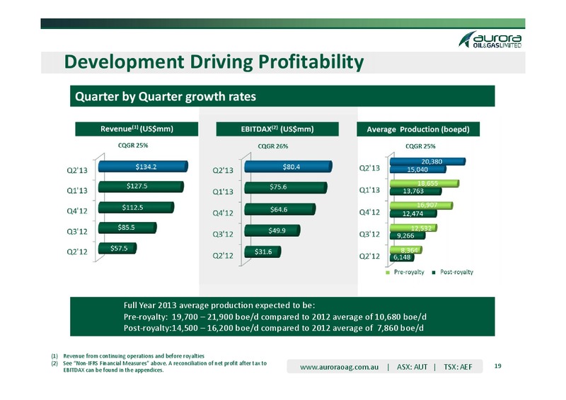
Task: Click the 8,364 pre-royalty bar
Action: coord(406,250)
